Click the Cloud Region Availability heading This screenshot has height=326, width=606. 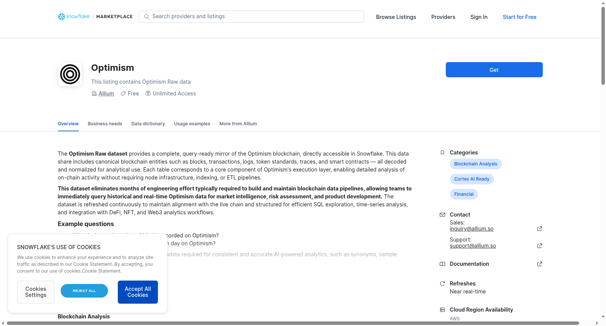click(x=481, y=310)
